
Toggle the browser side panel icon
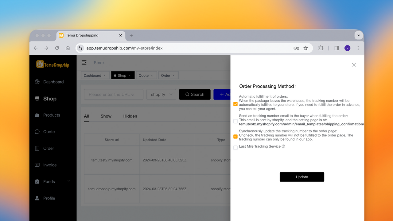click(337, 48)
